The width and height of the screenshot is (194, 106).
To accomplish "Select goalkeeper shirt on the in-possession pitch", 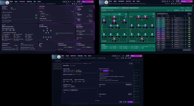I will click(x=114, y=39).
